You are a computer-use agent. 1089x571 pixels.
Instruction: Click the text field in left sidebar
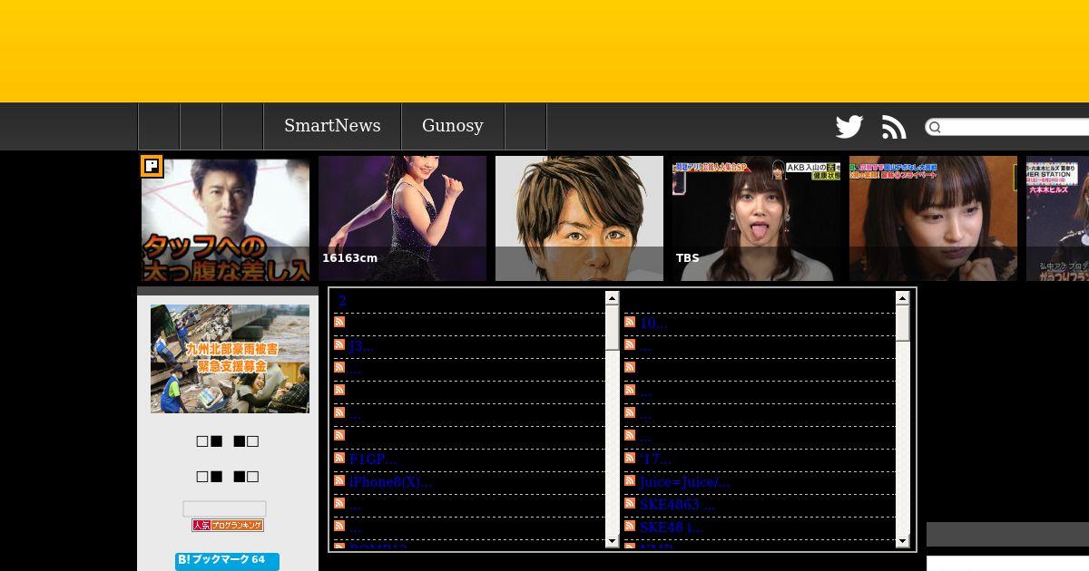(224, 508)
